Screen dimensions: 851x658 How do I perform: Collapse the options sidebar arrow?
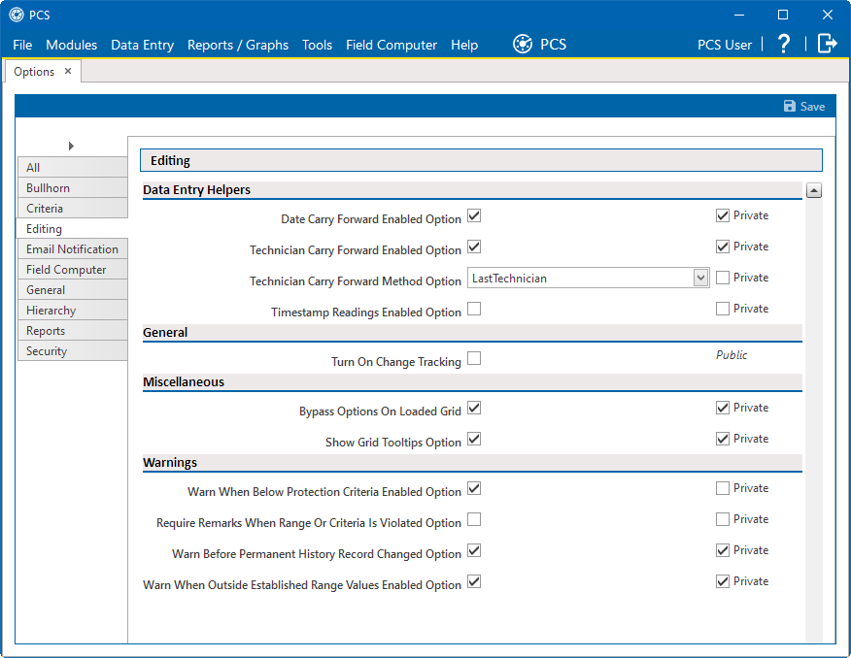(x=71, y=146)
